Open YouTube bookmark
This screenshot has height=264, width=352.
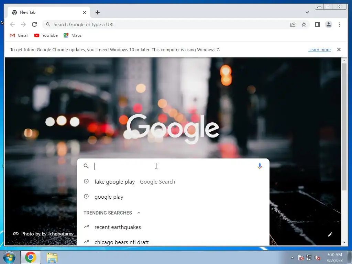tap(46, 35)
